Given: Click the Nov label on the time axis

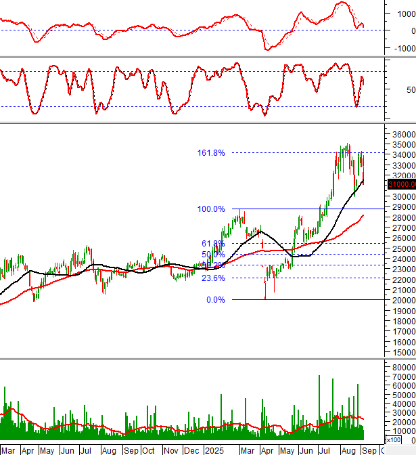Looking at the screenshot, I should click(x=170, y=450).
